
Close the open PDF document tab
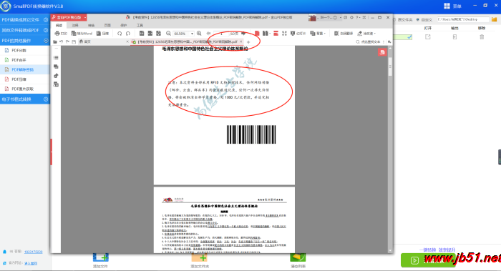241,41
